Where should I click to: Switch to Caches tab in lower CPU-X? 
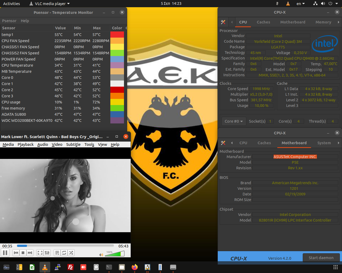tap(264, 143)
